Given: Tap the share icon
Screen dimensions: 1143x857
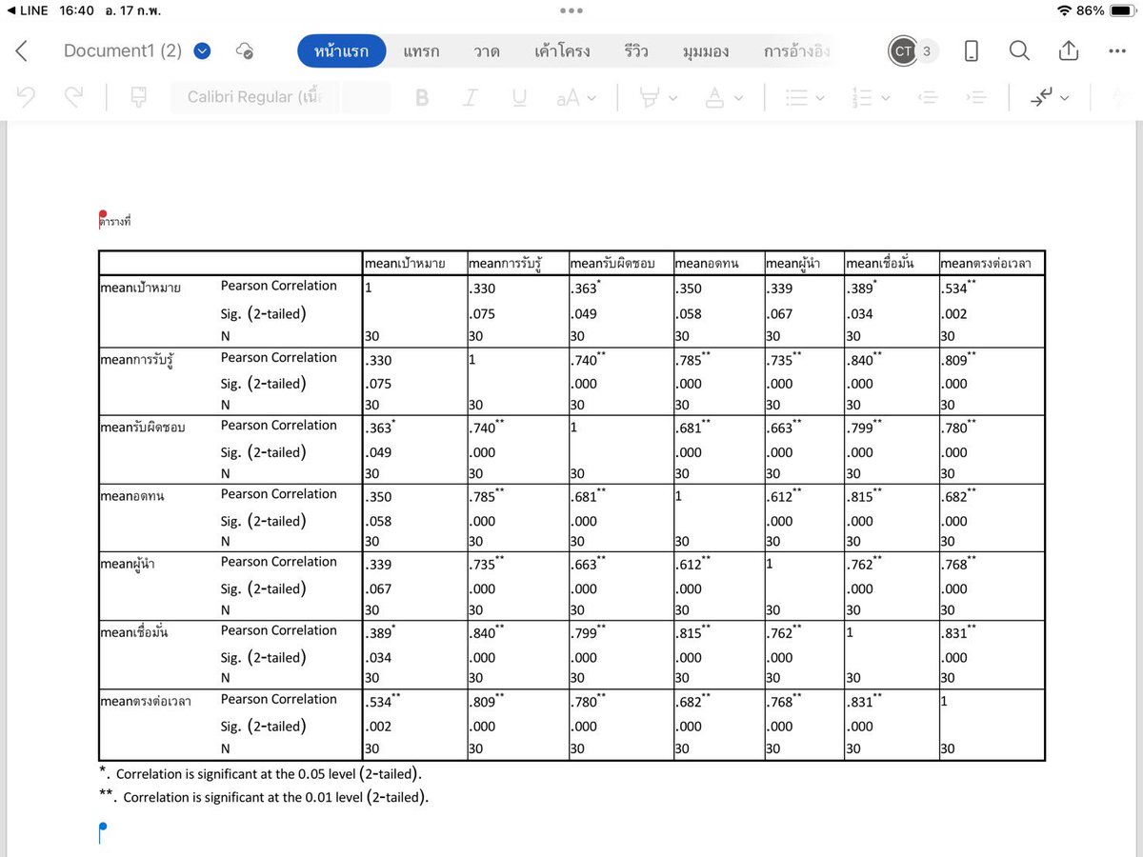Looking at the screenshot, I should click(x=1069, y=50).
